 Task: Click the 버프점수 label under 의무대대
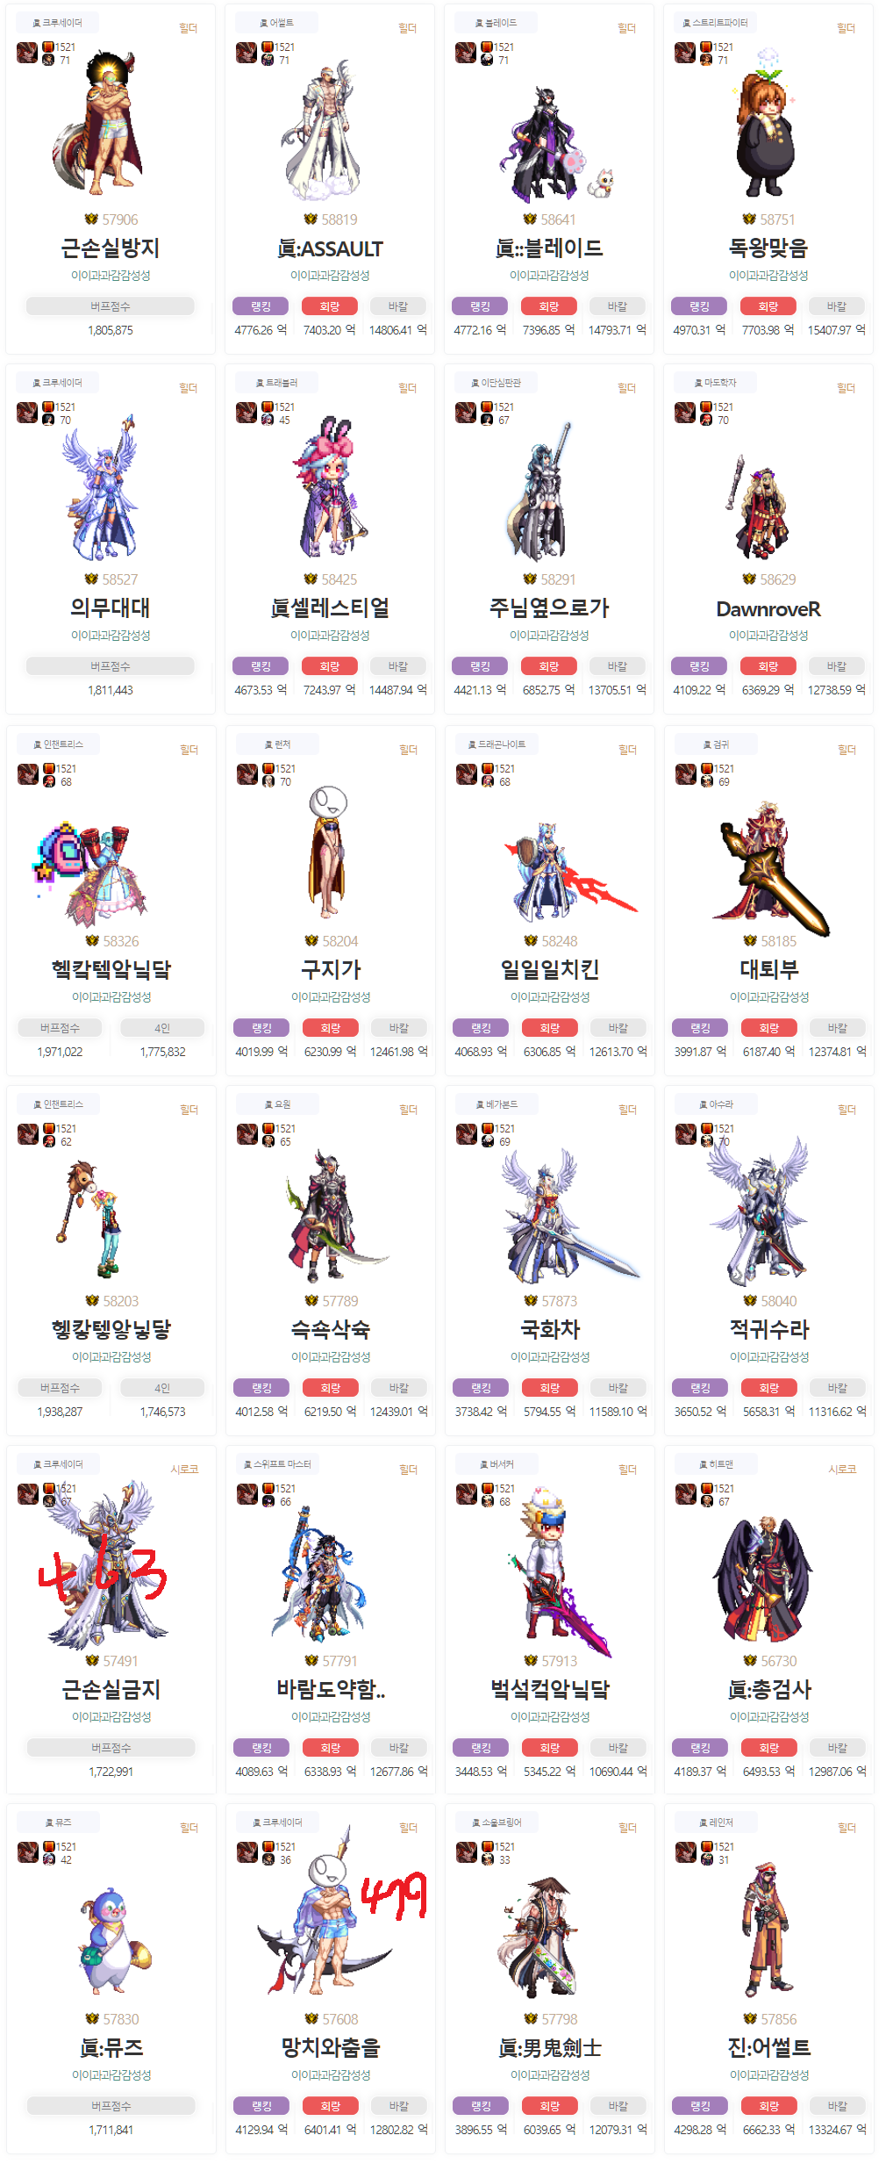[x=111, y=666]
